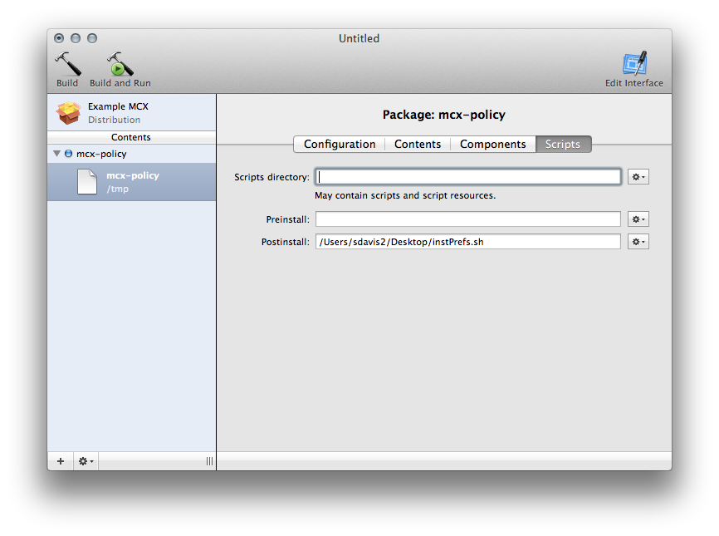Add a new item with plus button
Screen dimensions: 719x536
tap(61, 461)
